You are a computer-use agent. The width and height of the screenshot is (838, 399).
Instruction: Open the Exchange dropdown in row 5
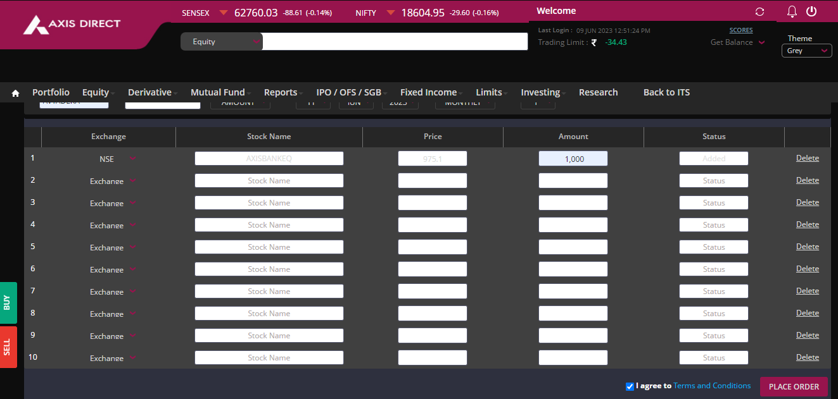click(x=113, y=248)
